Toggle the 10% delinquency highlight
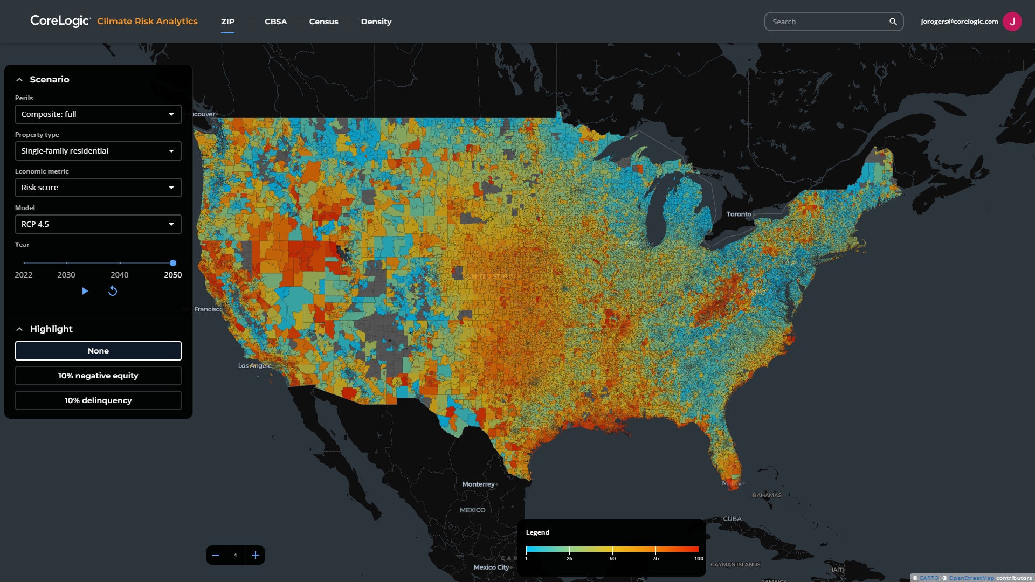 [98, 400]
